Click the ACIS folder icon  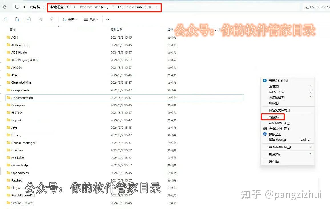[8, 37]
